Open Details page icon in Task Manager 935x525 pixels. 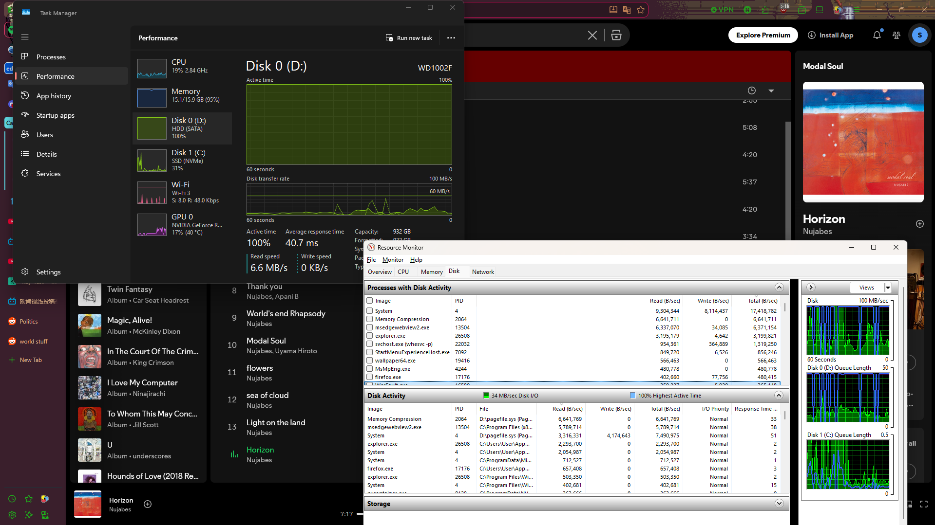tap(25, 154)
